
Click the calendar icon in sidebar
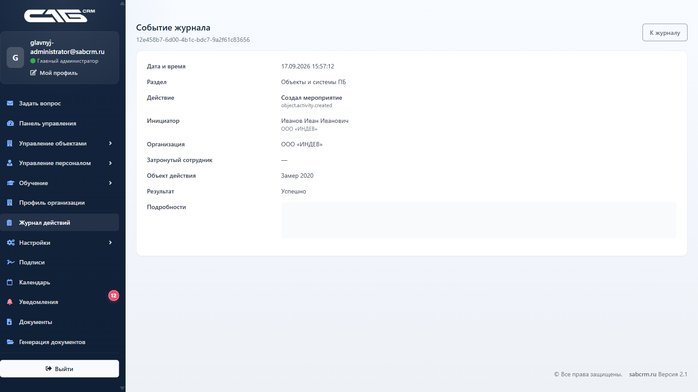coord(10,282)
